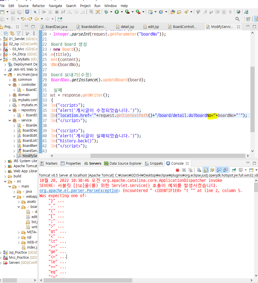
Task: Open the Servers view tab
Action: coord(93,164)
